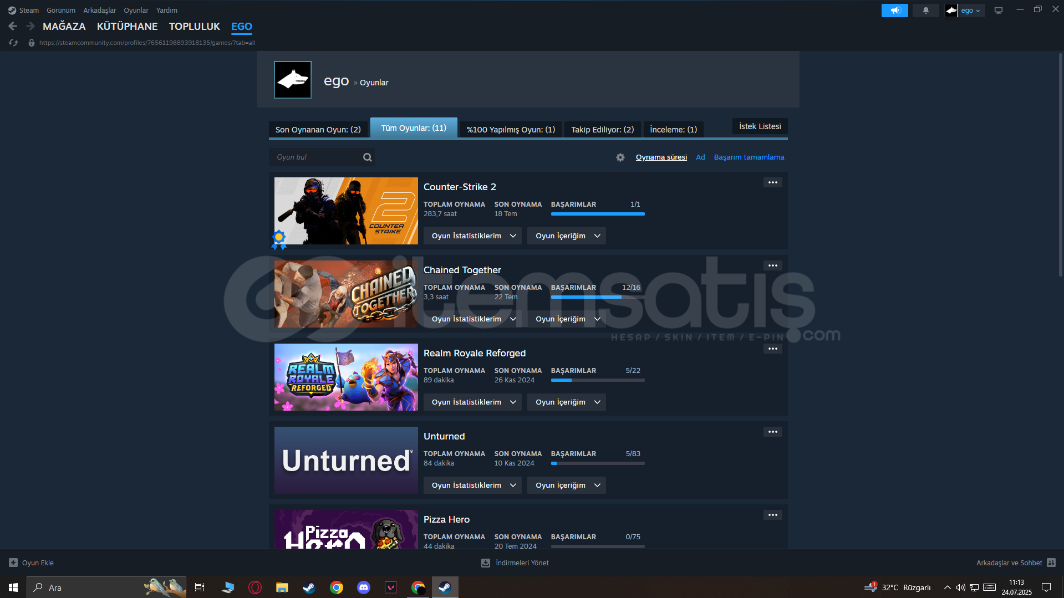Click the Oyun Ekle plus icon
The height and width of the screenshot is (598, 1064).
click(x=13, y=563)
